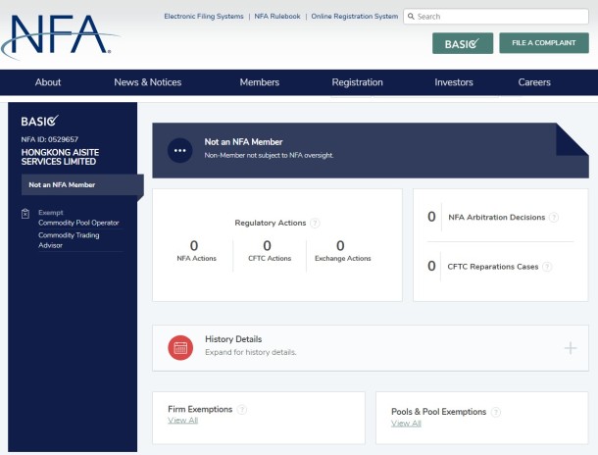Open help icon beside CFTC Reparations Cases
598x455 pixels.
[x=547, y=267]
